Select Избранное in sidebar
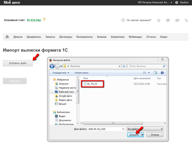 pyautogui.click(x=63, y=80)
